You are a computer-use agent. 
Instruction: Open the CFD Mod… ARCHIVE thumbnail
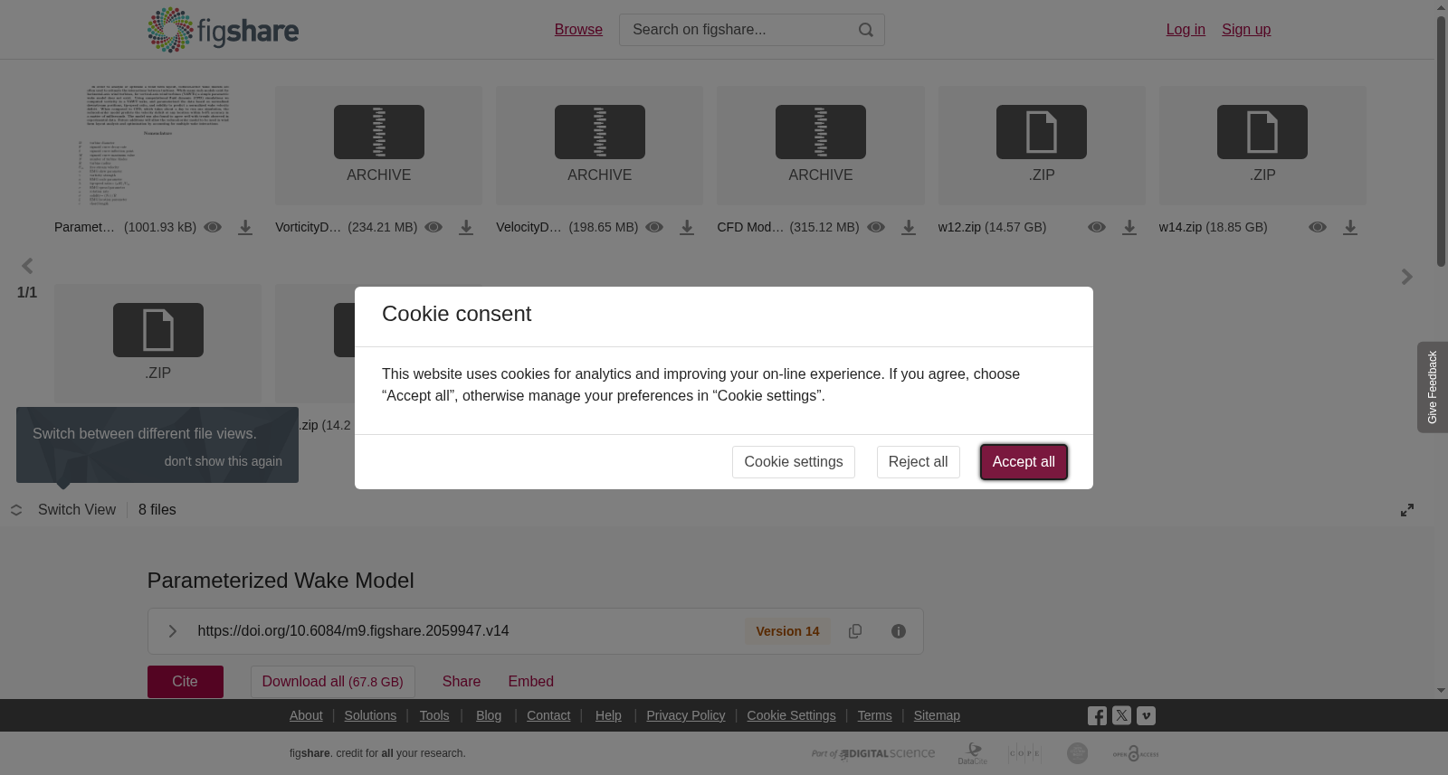[x=821, y=146]
